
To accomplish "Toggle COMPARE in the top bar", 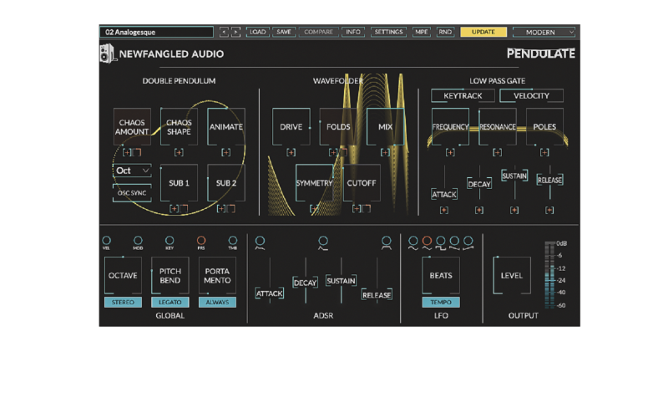I will (x=319, y=32).
